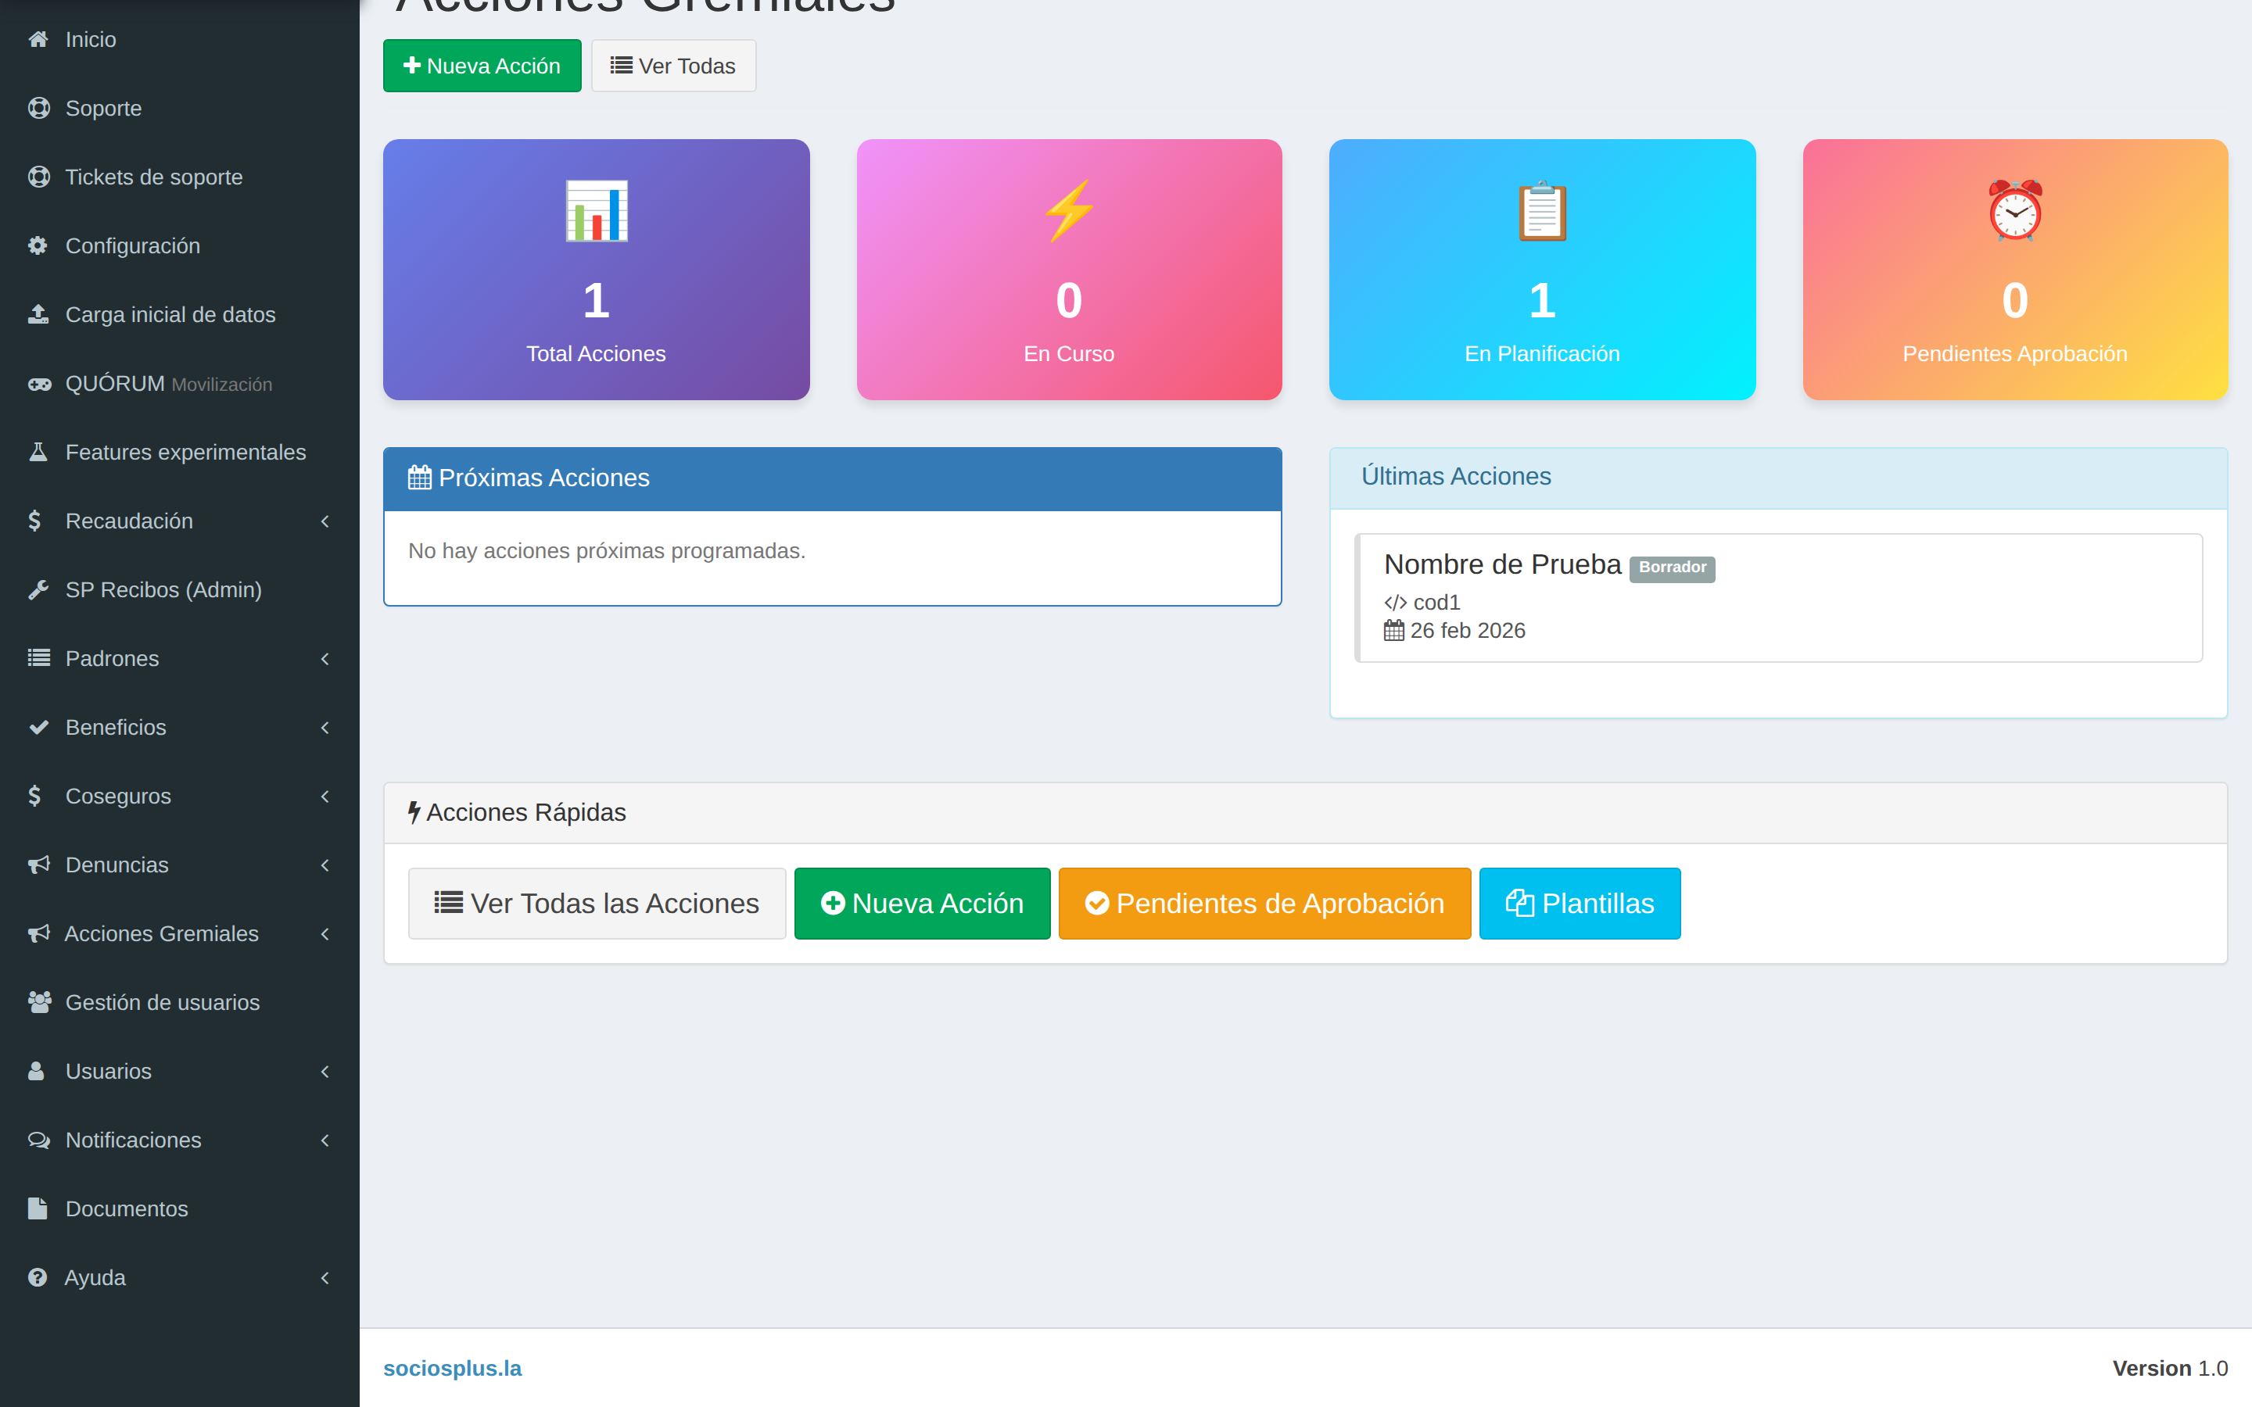
Task: Expand the Recaudación submenu chevron
Action: pyautogui.click(x=325, y=522)
